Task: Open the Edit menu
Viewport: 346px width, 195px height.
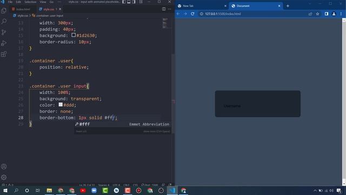Action: [18, 2]
